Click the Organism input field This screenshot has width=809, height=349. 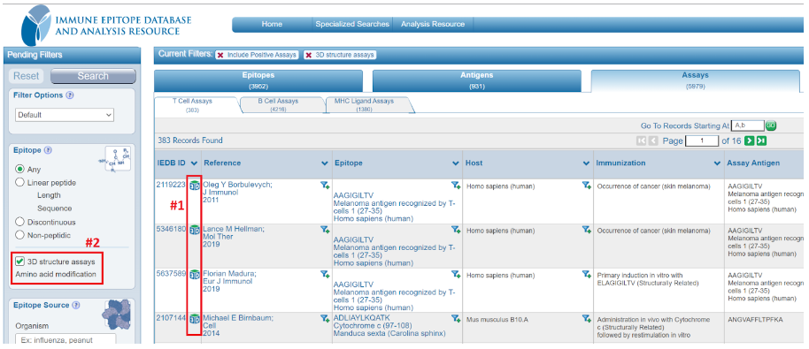click(x=65, y=339)
